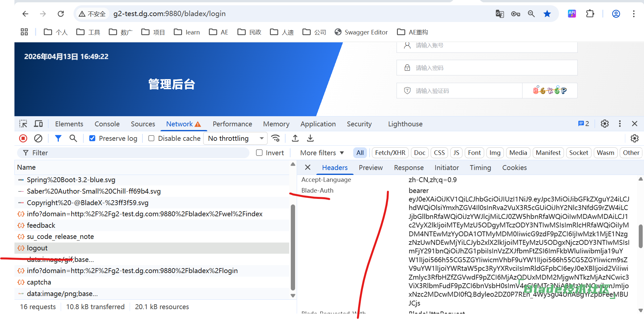
Task: Click the stop recording network log icon
Action: tap(23, 138)
